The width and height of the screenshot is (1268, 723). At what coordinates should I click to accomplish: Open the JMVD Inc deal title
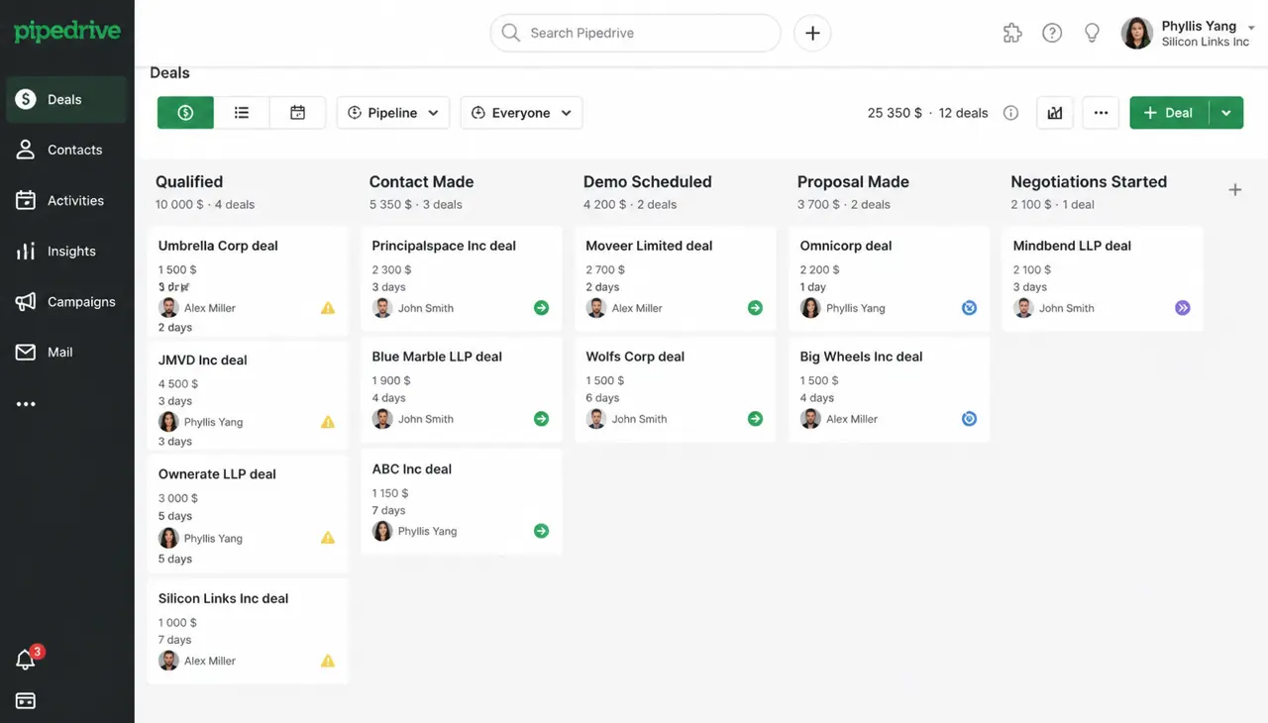coord(203,360)
